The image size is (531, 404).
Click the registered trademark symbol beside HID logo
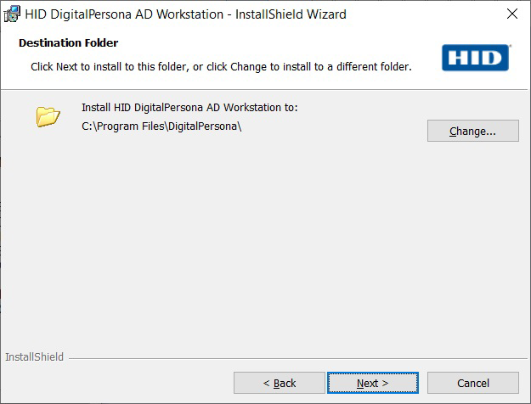(x=510, y=47)
